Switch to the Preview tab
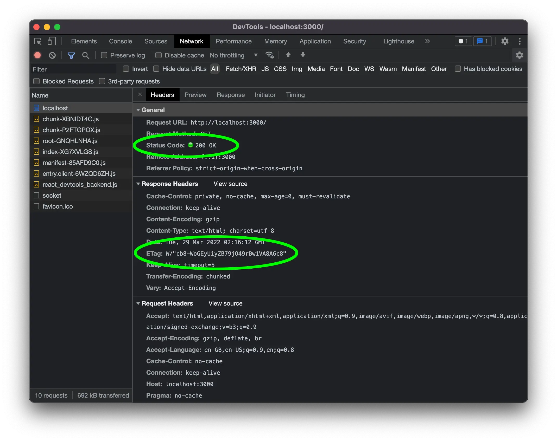 (195, 95)
